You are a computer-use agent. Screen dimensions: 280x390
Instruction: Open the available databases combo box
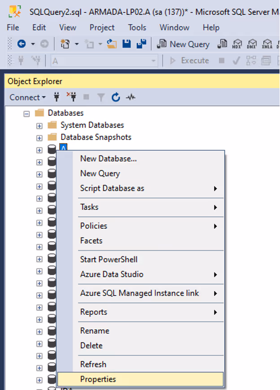pos(104,61)
